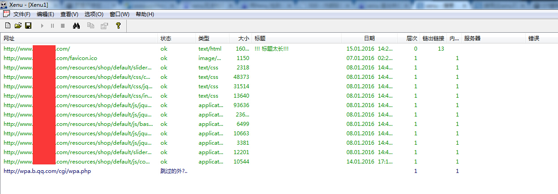
Task: Click the greyed Start play icon
Action: tap(42, 26)
